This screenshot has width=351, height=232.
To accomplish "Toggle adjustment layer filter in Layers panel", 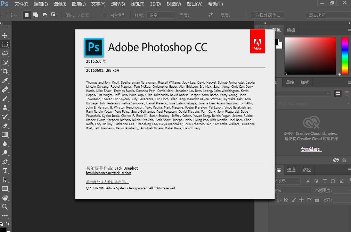I will (x=316, y=181).
